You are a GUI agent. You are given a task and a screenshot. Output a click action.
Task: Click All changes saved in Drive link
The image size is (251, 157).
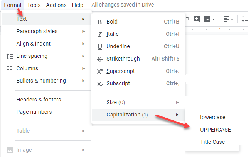[x=123, y=5]
